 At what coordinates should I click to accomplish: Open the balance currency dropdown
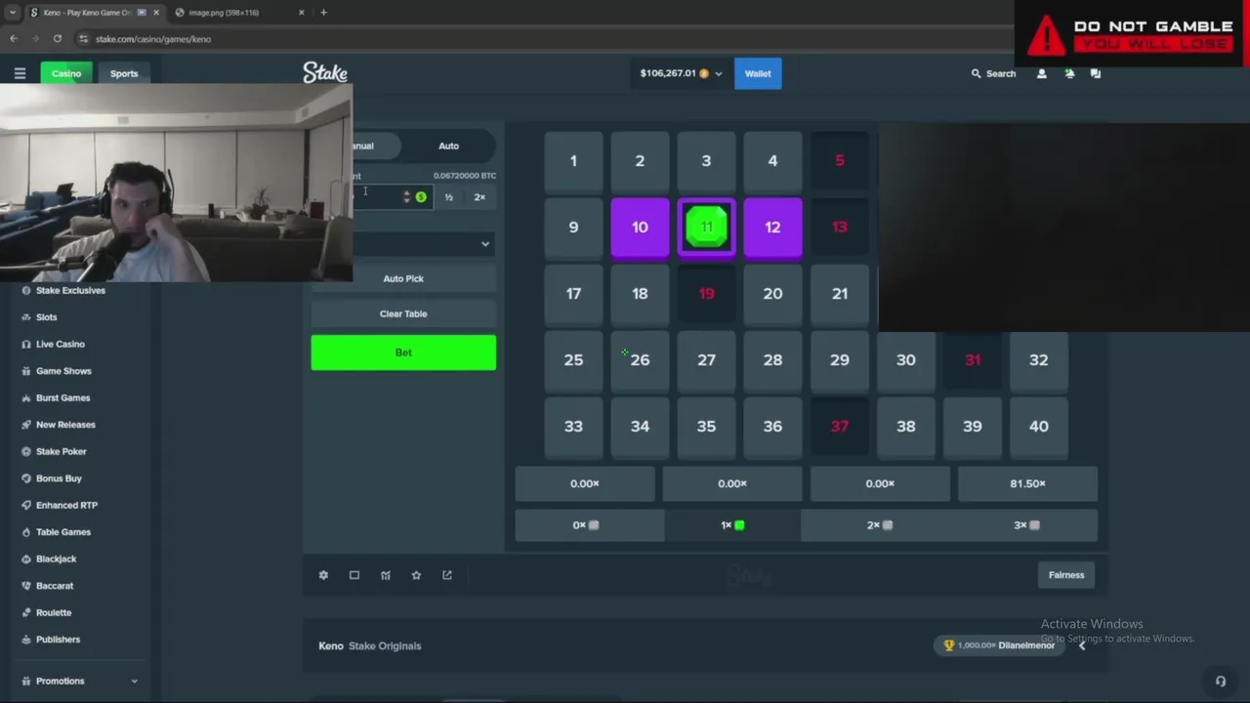[681, 73]
